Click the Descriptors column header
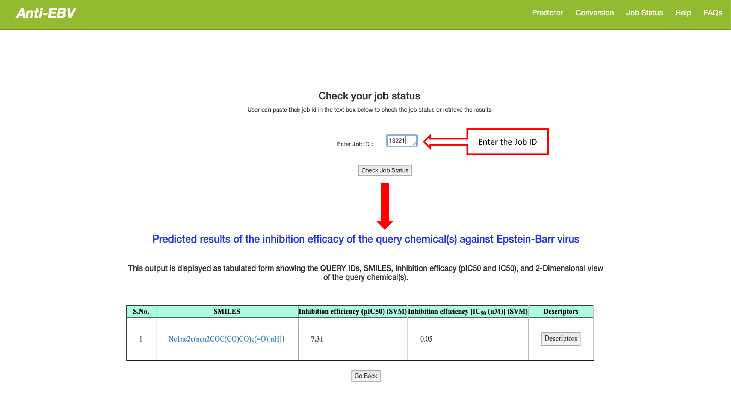The image size is (731, 419). (560, 312)
